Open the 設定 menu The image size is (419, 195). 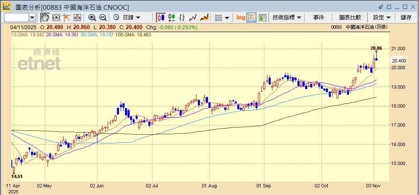pyautogui.click(x=382, y=17)
